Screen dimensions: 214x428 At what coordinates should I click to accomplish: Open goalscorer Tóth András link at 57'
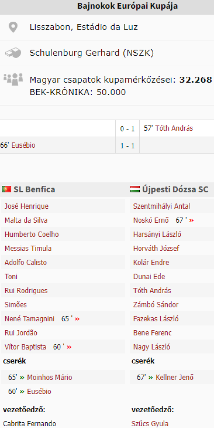click(174, 128)
